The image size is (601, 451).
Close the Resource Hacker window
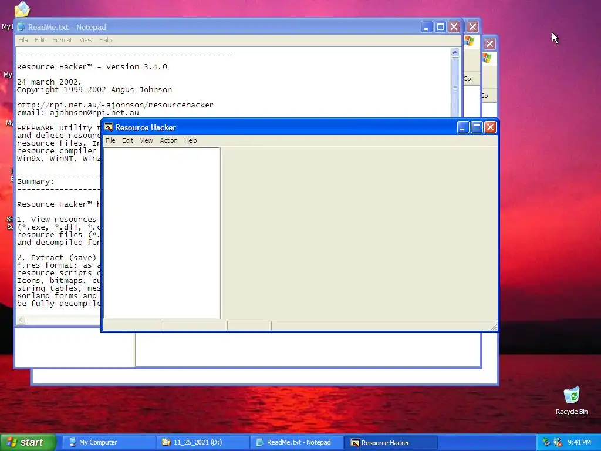pyautogui.click(x=490, y=127)
